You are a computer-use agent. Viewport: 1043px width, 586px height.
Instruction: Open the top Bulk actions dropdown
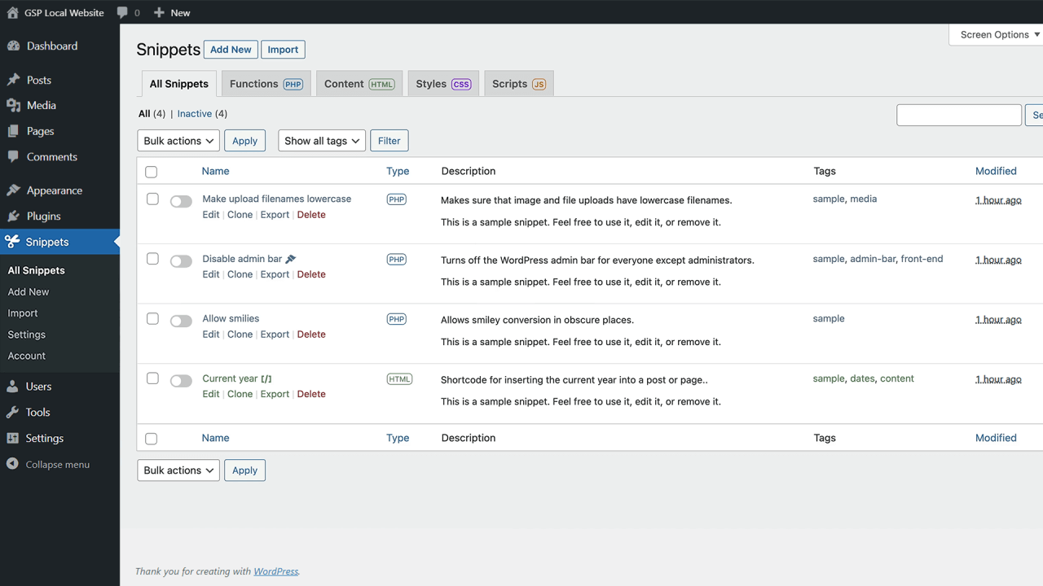coord(178,141)
